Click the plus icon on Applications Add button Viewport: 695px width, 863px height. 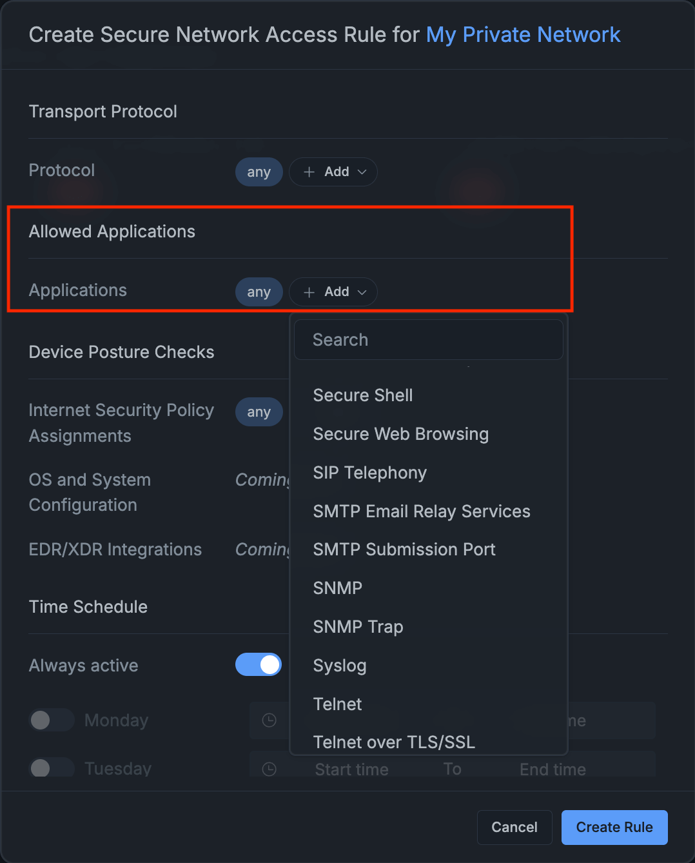308,292
